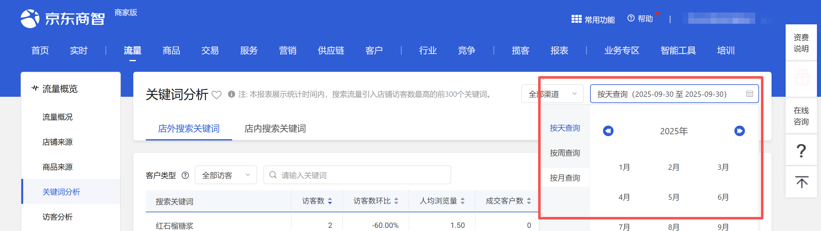Pick 4月 in the calendar

pyautogui.click(x=624, y=197)
